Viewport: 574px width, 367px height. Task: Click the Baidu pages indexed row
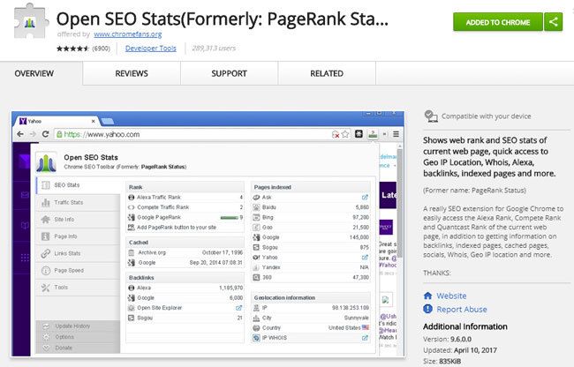[311, 207]
